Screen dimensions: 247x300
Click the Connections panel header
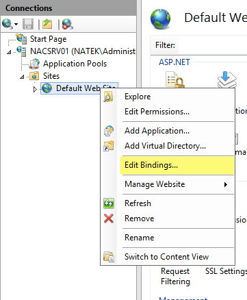point(68,8)
